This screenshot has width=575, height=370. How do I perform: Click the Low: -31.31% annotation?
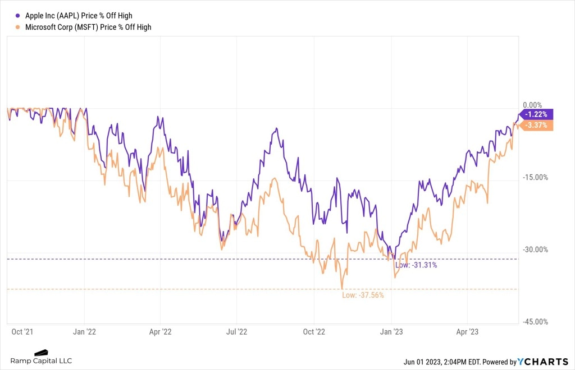pos(416,265)
